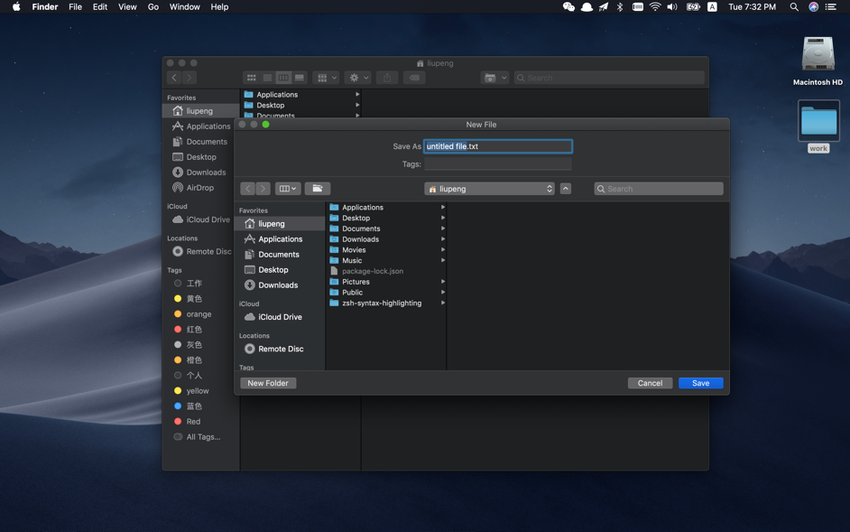Open the File menu in the menu bar
Image resolution: width=850 pixels, height=532 pixels.
pos(75,6)
